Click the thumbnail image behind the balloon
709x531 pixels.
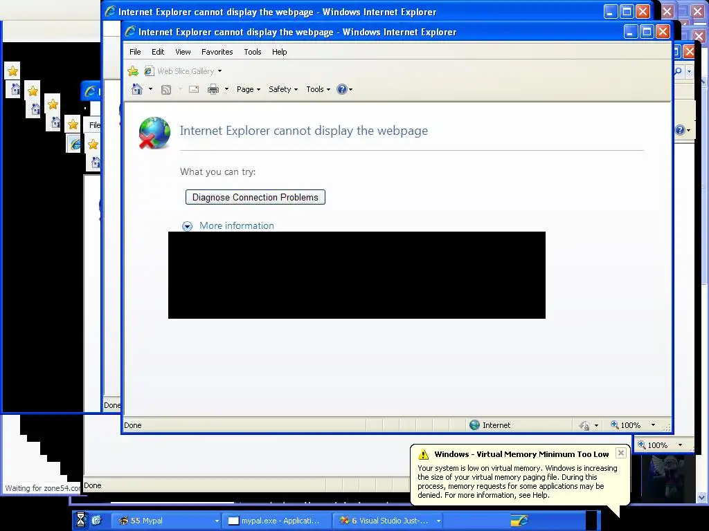(x=667, y=478)
